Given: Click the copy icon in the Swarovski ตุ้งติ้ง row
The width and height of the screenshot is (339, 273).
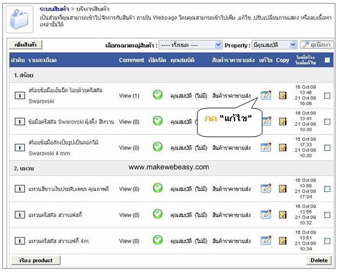Looking at the screenshot, I should click(x=283, y=121).
